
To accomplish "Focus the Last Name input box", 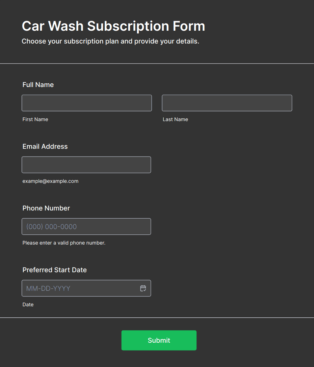I will [227, 103].
